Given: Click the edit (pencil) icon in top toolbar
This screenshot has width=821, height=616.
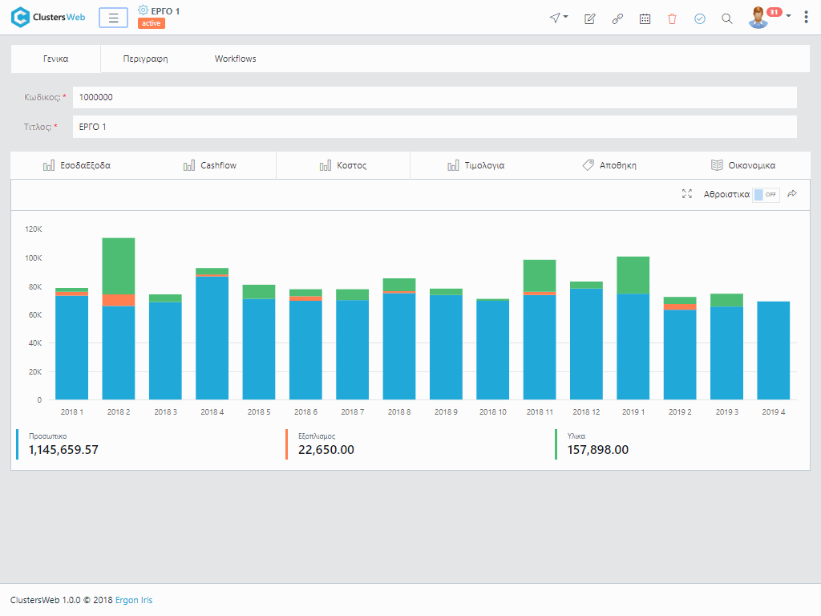Looking at the screenshot, I should tap(590, 18).
